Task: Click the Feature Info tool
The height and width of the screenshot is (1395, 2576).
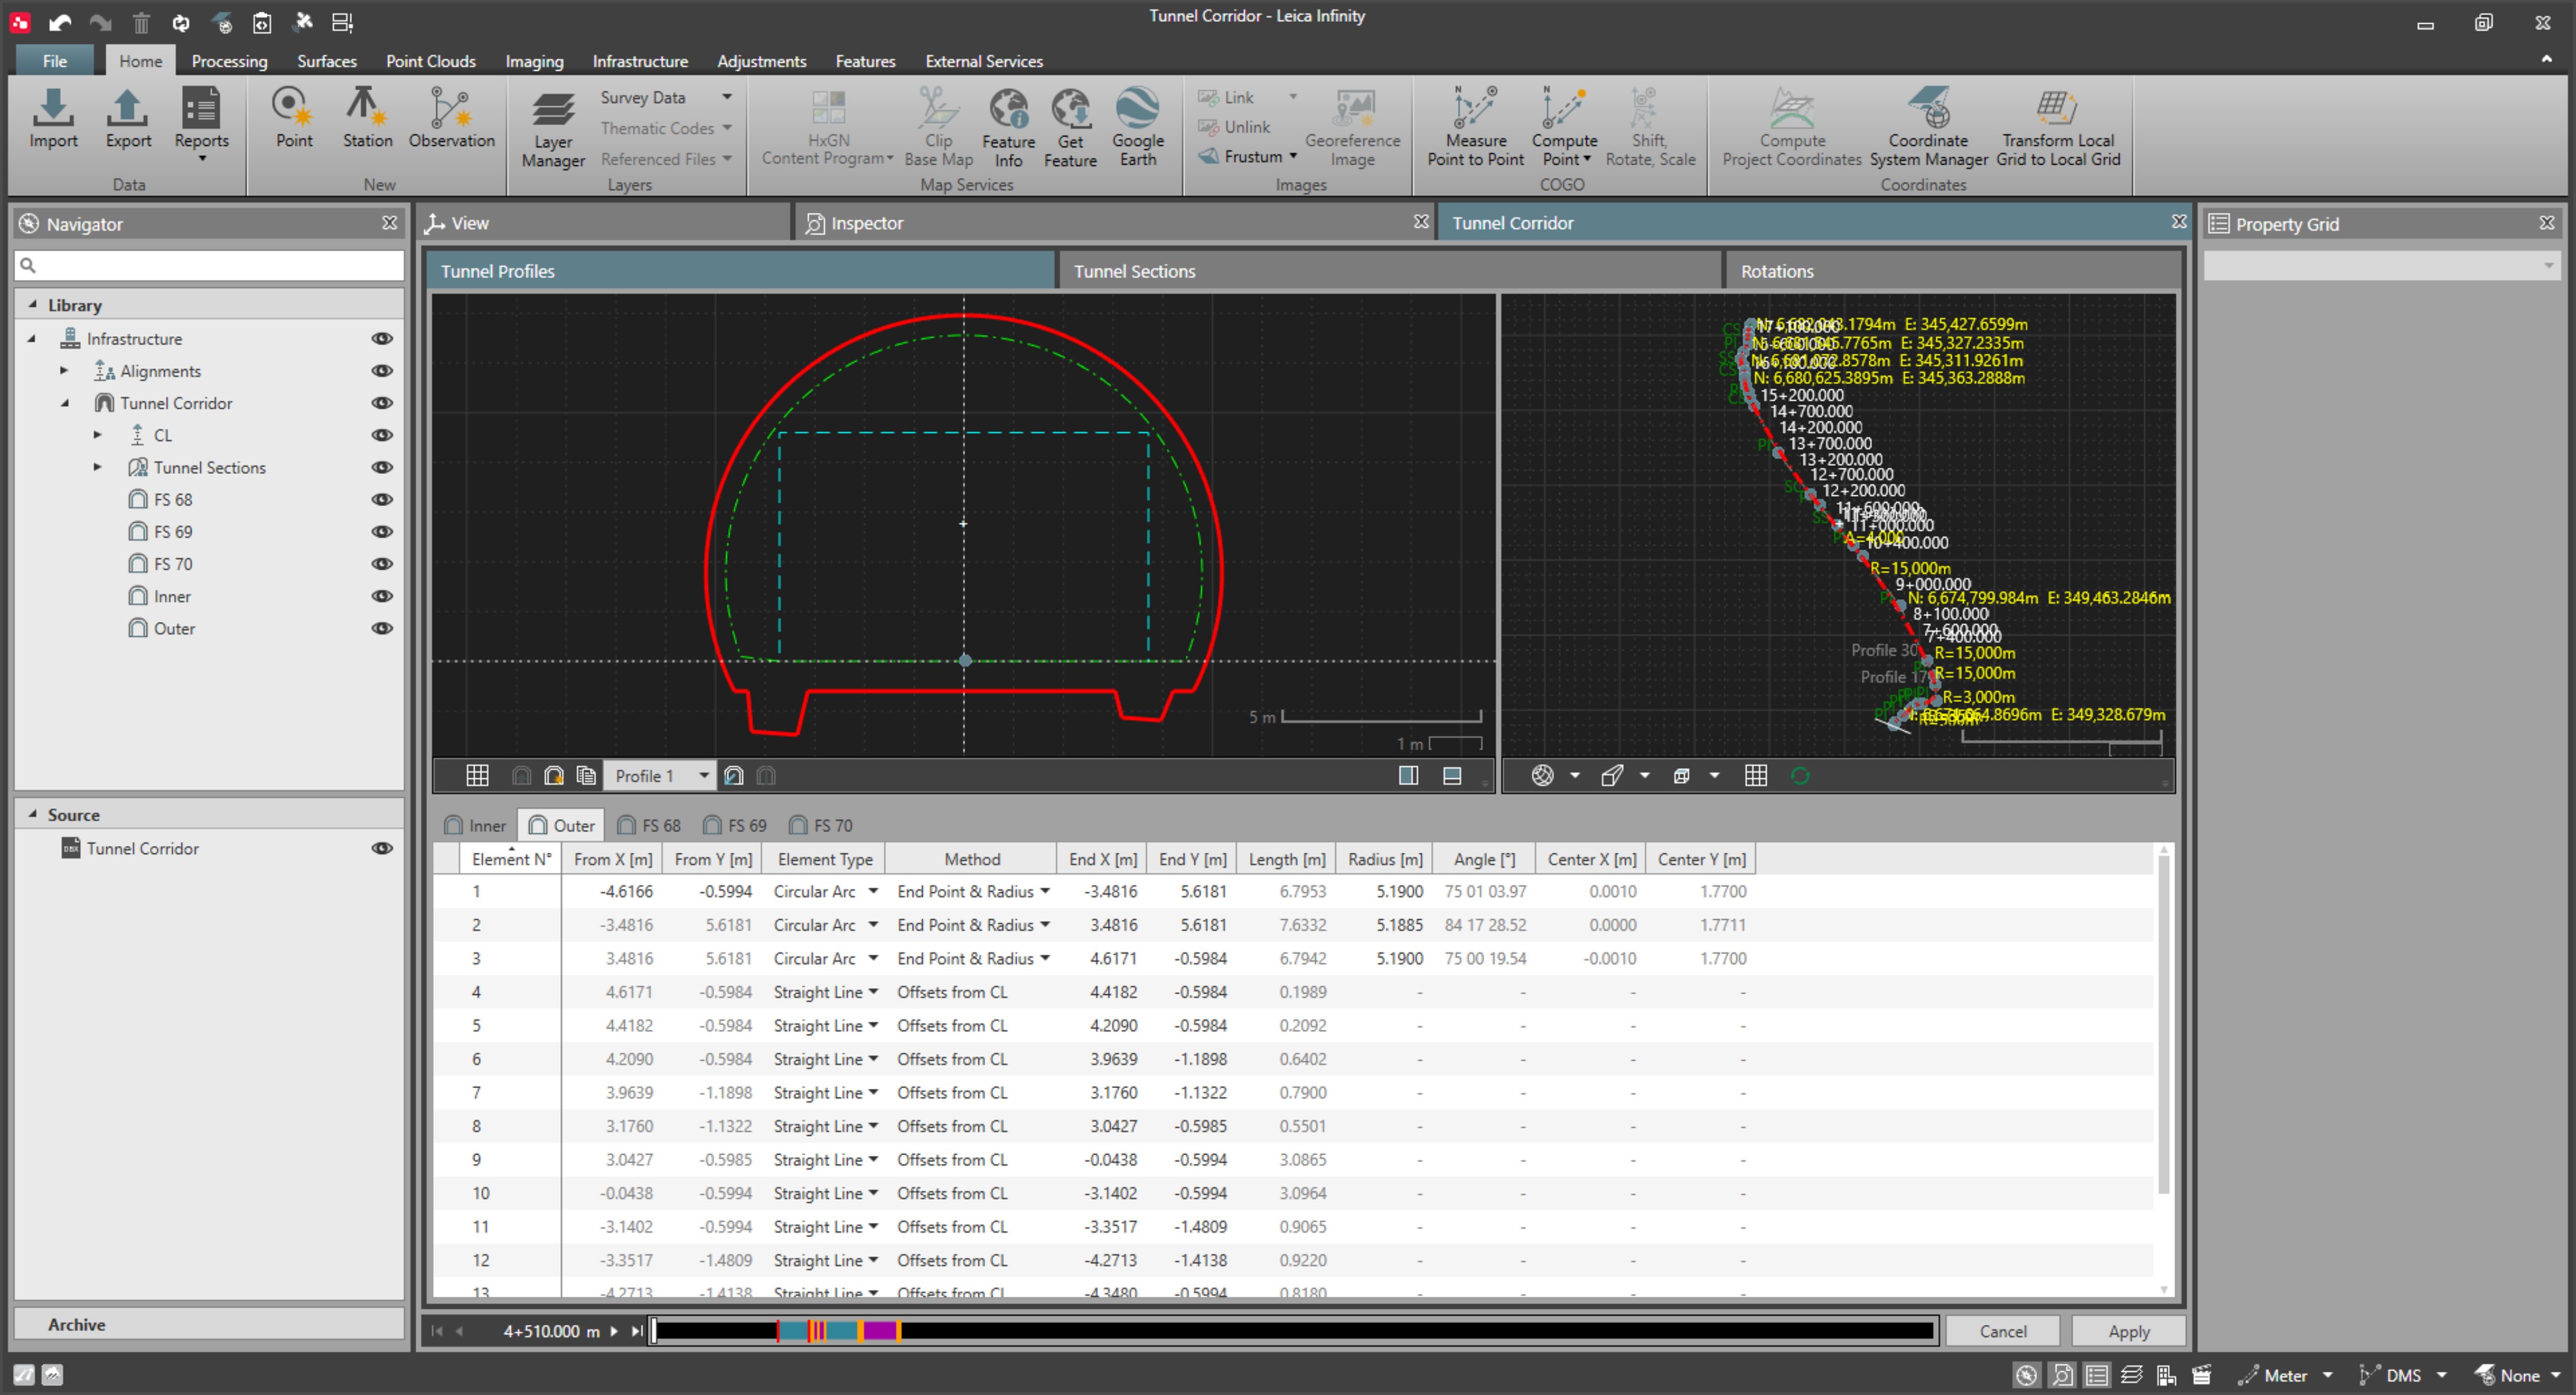Action: [1008, 128]
